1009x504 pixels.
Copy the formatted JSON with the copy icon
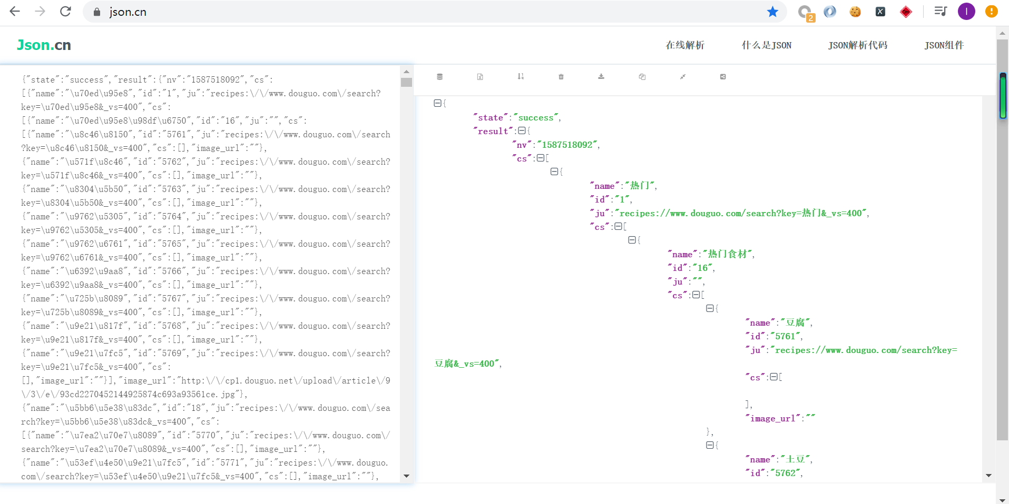tap(642, 77)
